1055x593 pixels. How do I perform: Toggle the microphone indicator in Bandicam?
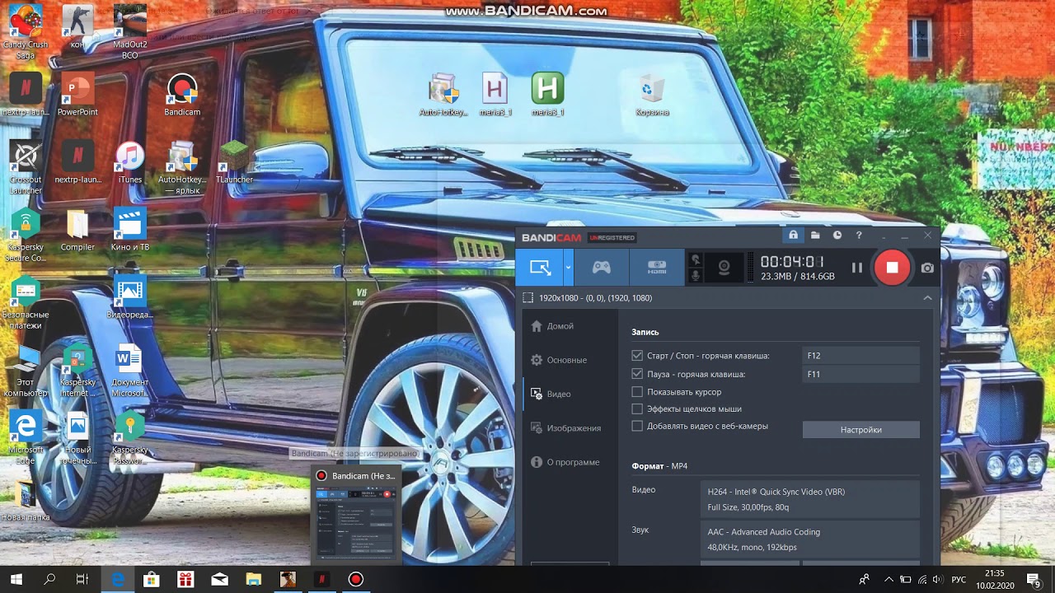(x=695, y=275)
